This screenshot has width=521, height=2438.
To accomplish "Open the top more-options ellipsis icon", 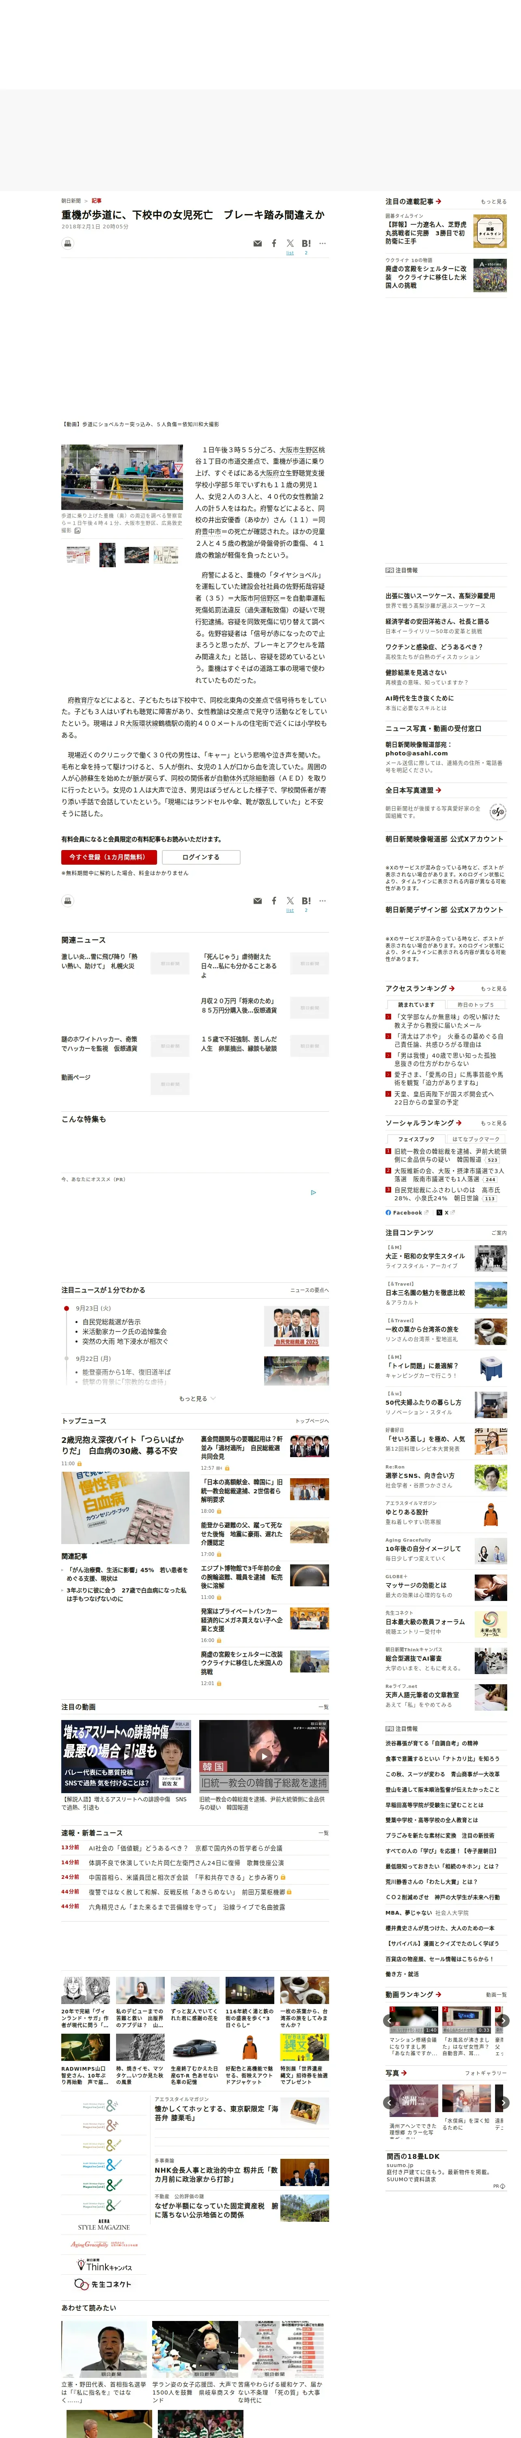I will (323, 243).
